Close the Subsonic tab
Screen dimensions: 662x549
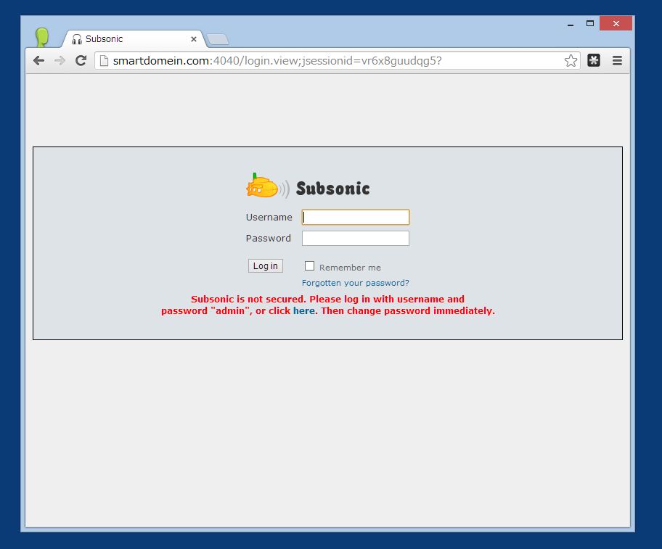(194, 39)
